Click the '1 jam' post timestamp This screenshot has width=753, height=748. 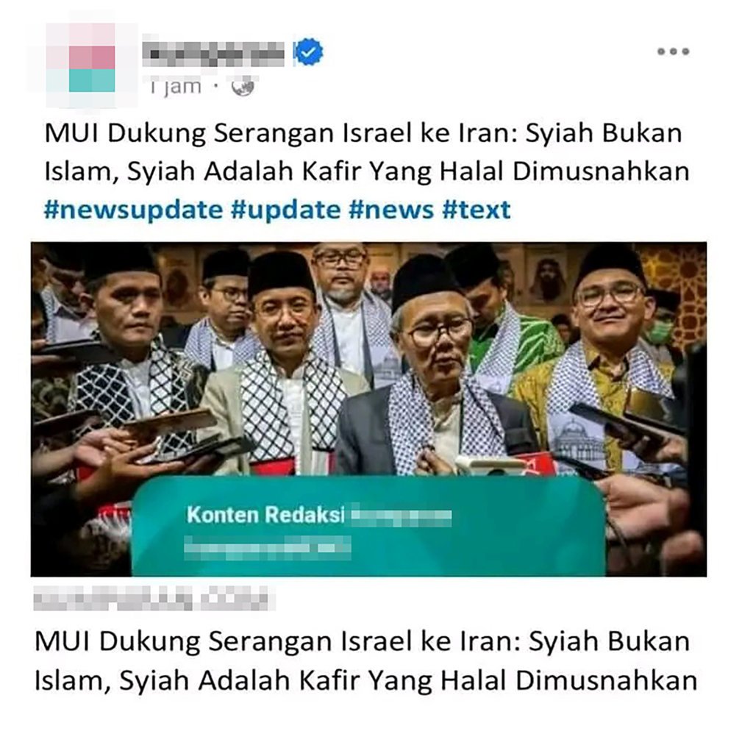click(x=175, y=87)
